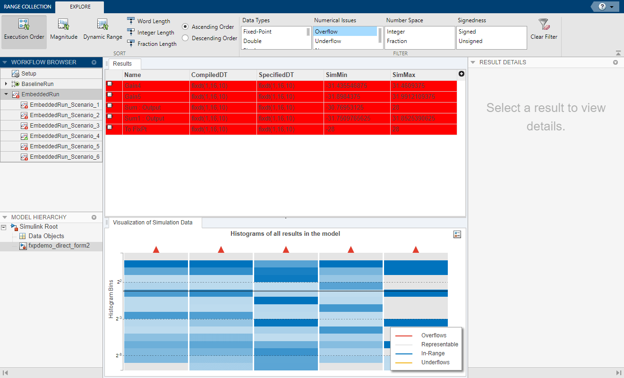This screenshot has width=624, height=378.
Task: Select the Descending Order radio button
Action: tap(186, 38)
